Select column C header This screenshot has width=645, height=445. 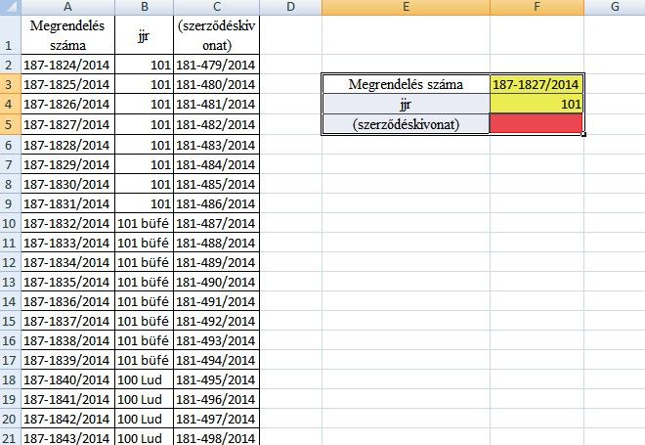pyautogui.click(x=217, y=7)
